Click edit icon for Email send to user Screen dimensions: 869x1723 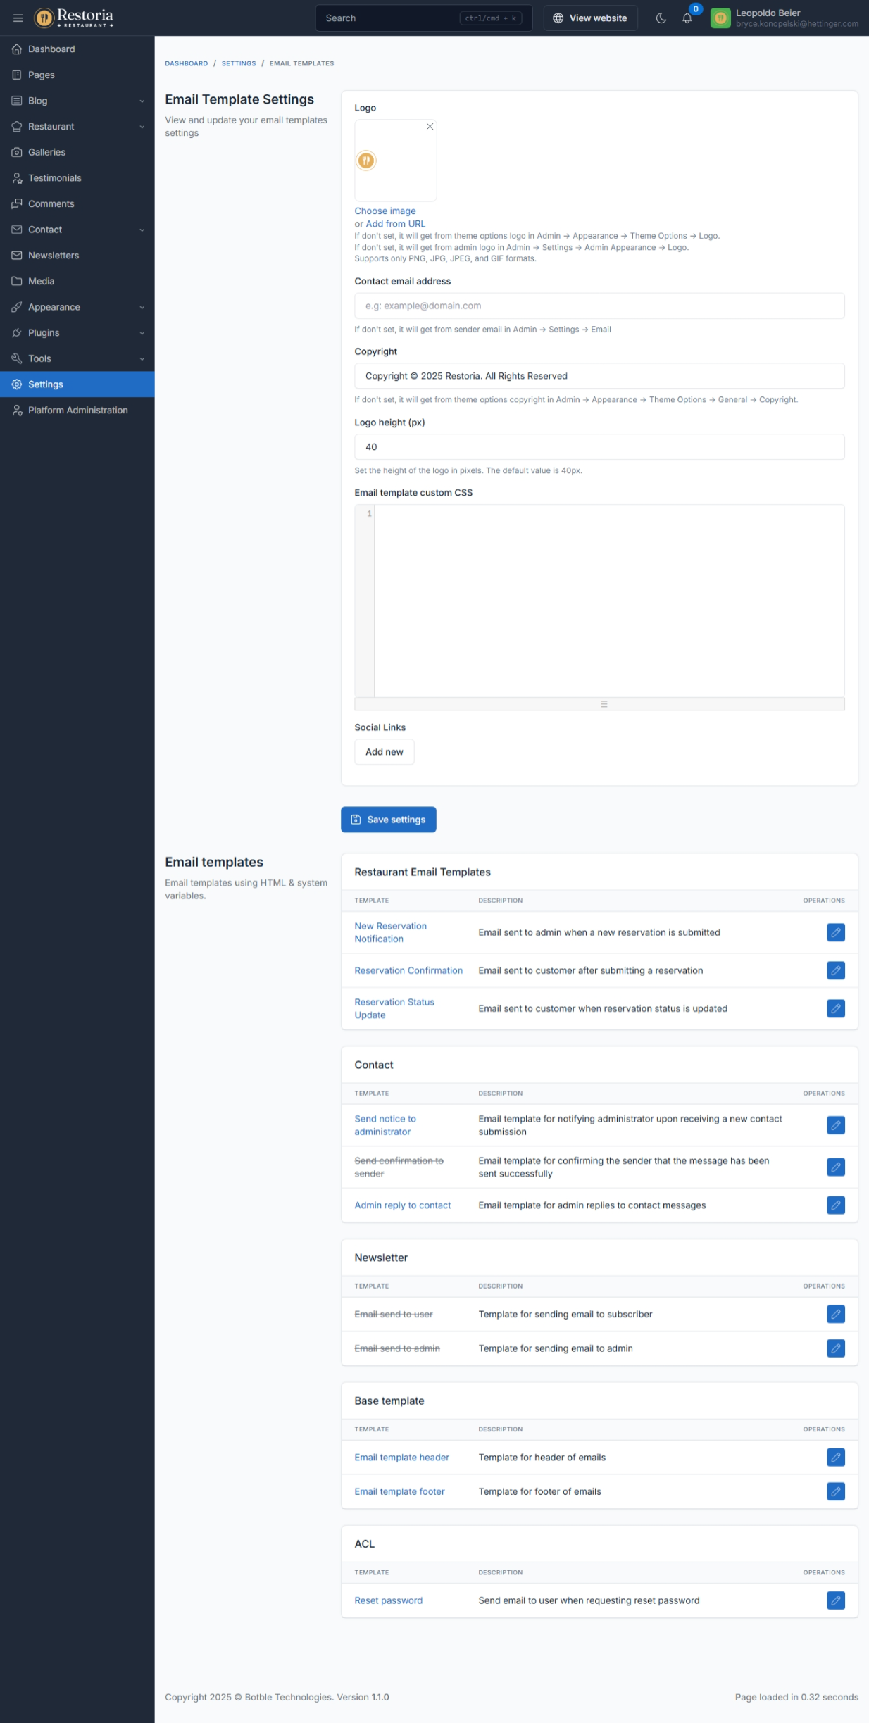pos(835,1314)
